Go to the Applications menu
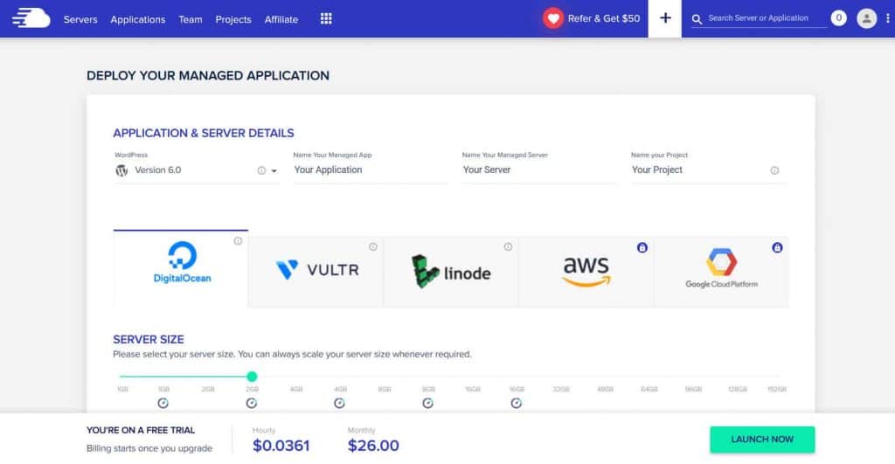Screen dimensions: 895x464 pyautogui.click(x=137, y=19)
